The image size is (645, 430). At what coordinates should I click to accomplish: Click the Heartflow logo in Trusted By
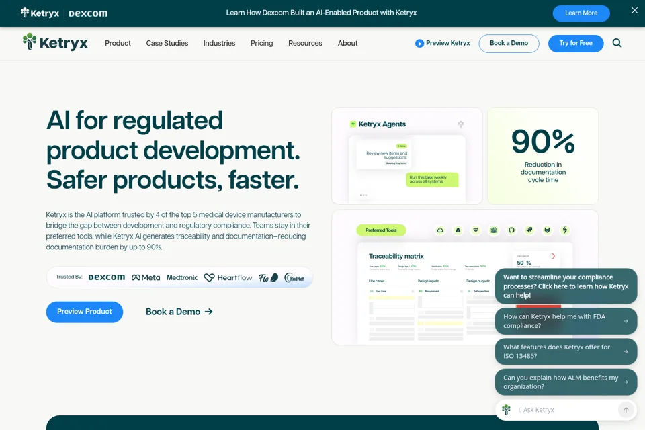228,277
